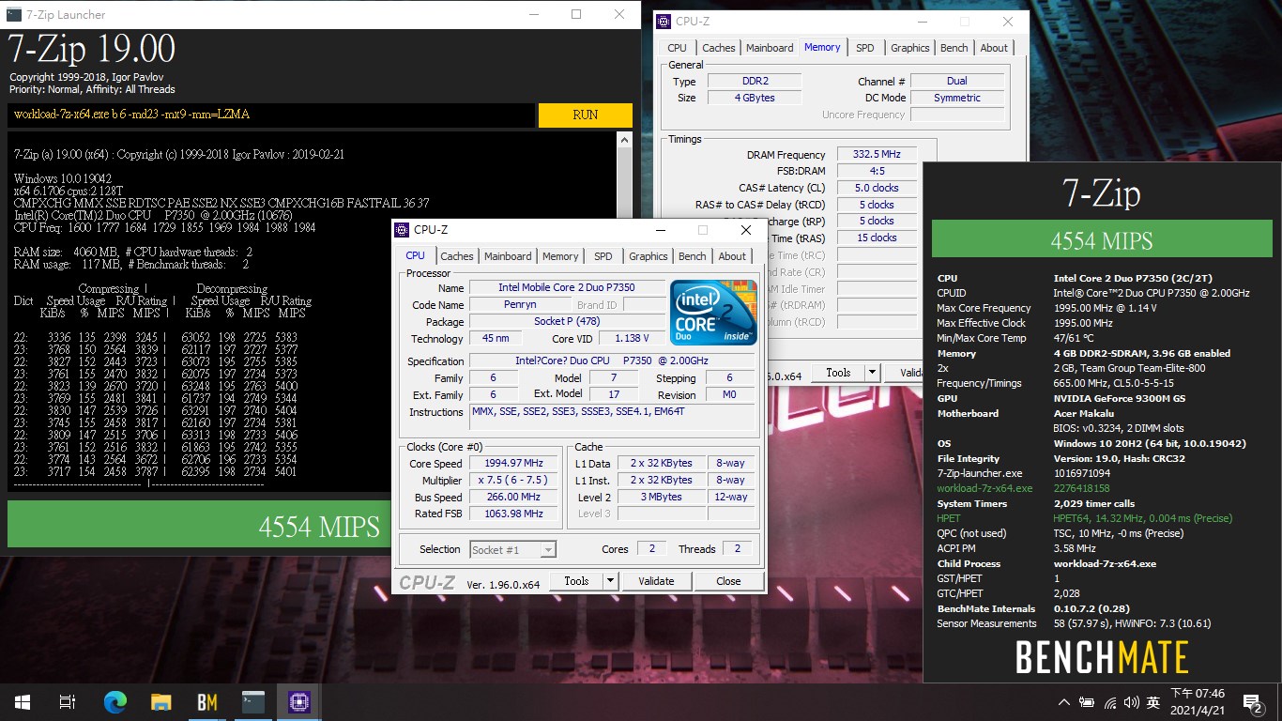The width and height of the screenshot is (1282, 721).
Task: Open Caches tab in Memory CPU-Z window
Action: coord(719,48)
